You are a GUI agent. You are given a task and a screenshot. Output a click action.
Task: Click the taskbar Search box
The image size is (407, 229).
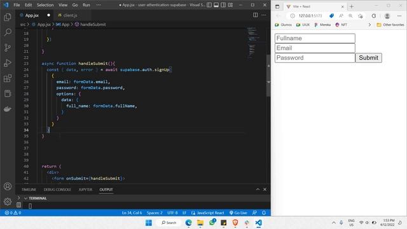(169, 223)
